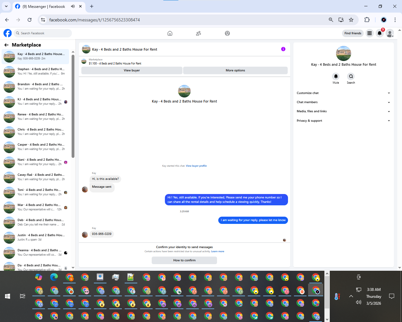The height and width of the screenshot is (322, 402).
Task: Click the back arrow beside Marketplace
Action: coord(6,45)
